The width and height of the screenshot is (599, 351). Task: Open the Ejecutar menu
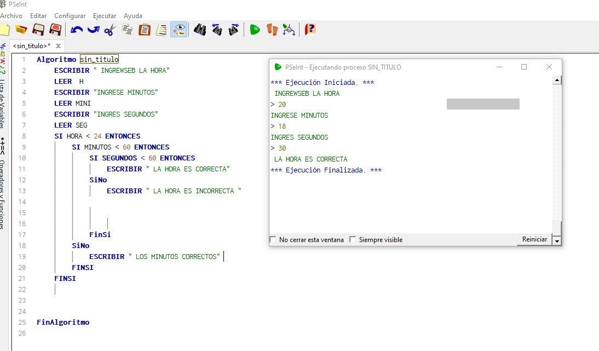click(104, 16)
